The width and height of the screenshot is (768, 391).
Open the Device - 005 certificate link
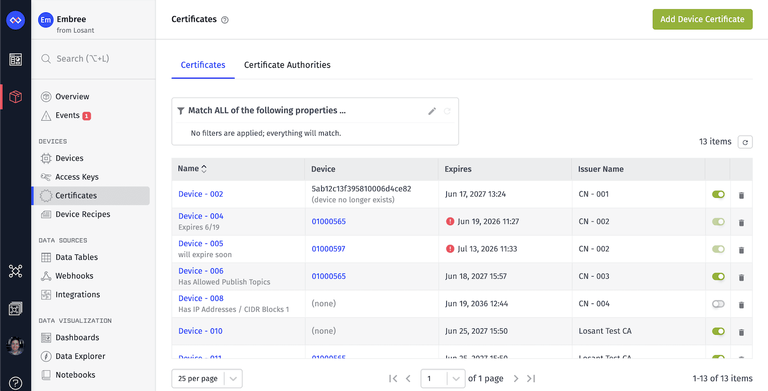(x=201, y=244)
